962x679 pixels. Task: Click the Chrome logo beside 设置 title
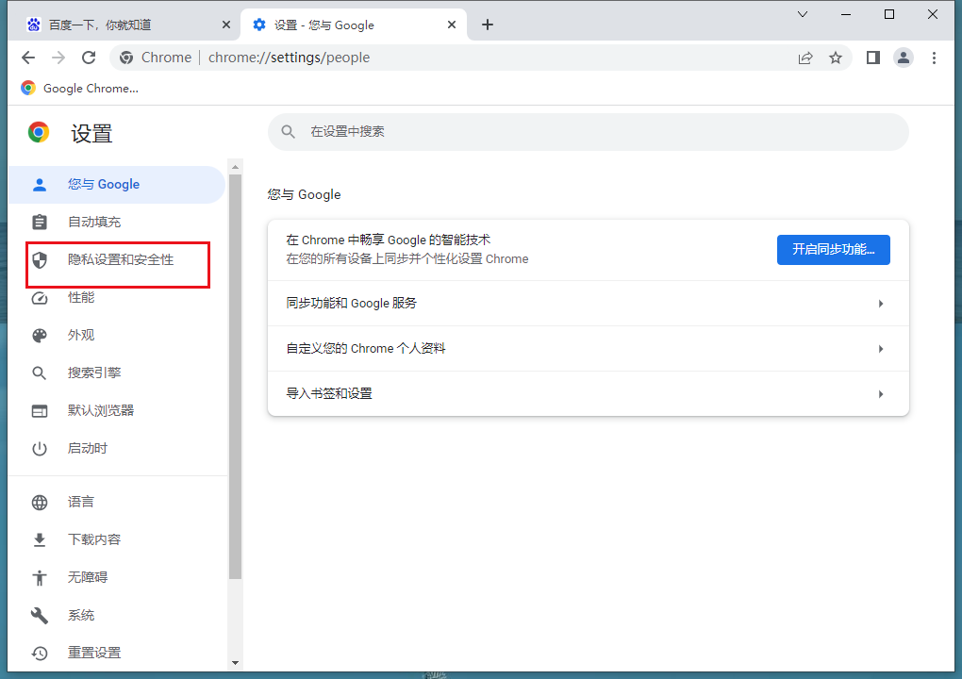39,132
